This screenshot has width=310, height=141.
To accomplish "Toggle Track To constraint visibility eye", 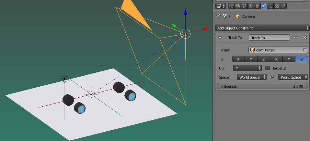I will [x=296, y=38].
